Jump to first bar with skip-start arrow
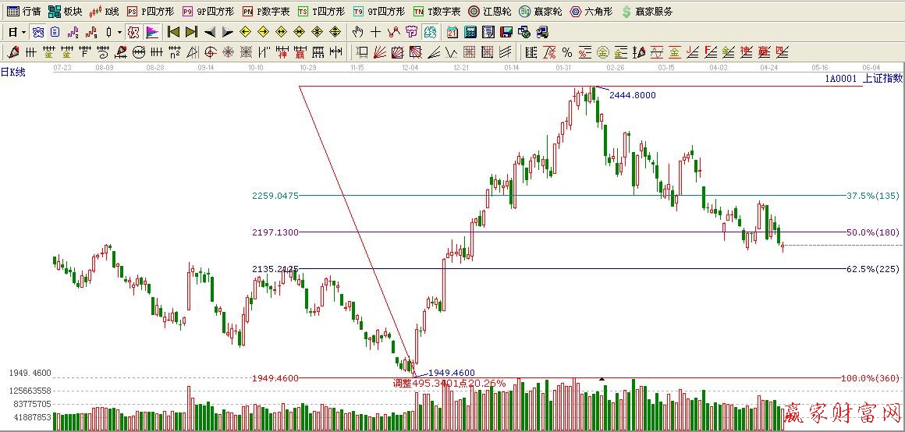The image size is (905, 432). point(173,32)
